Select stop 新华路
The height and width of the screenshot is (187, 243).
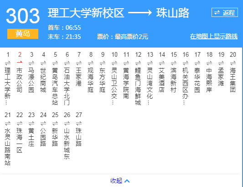(55, 137)
